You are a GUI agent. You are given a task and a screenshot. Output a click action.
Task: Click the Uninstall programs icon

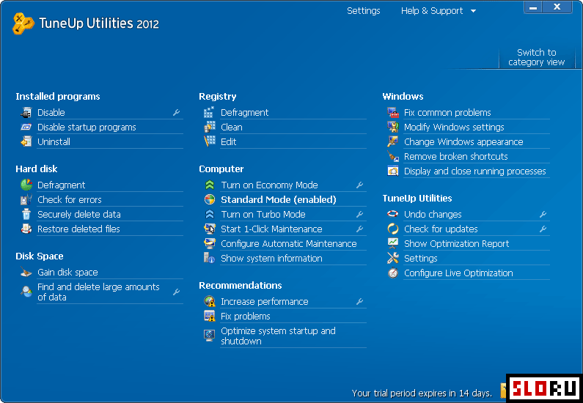(x=26, y=141)
